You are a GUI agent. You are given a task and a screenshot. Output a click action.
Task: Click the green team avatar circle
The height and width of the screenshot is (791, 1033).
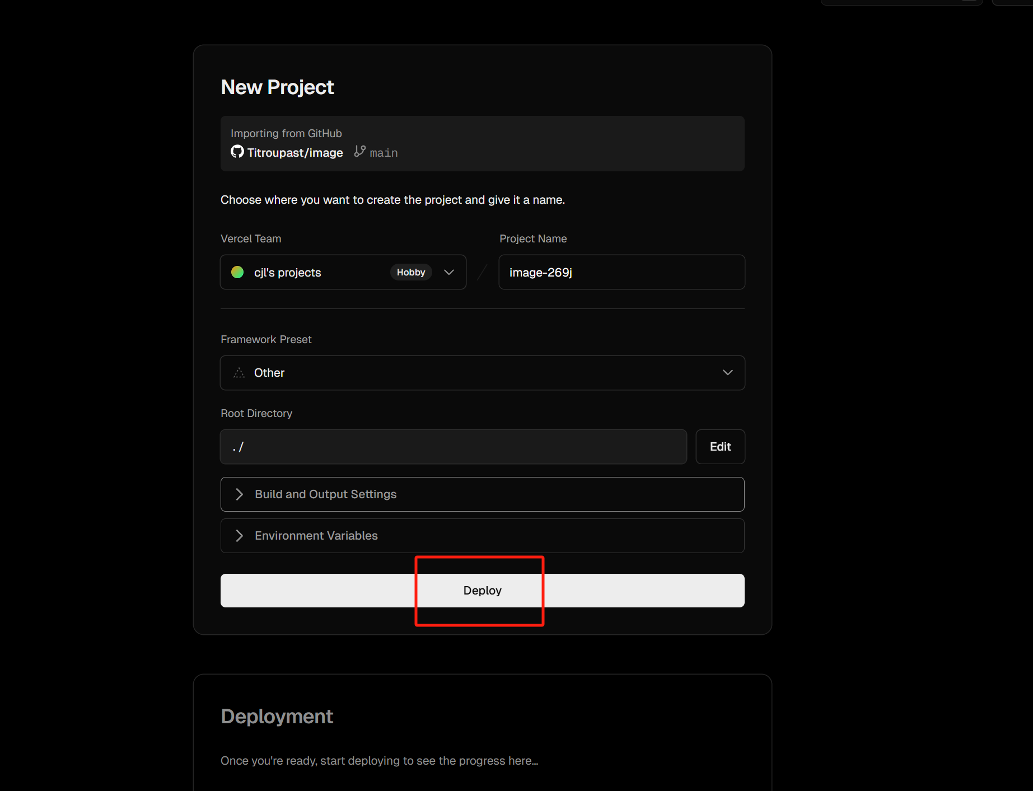[237, 272]
